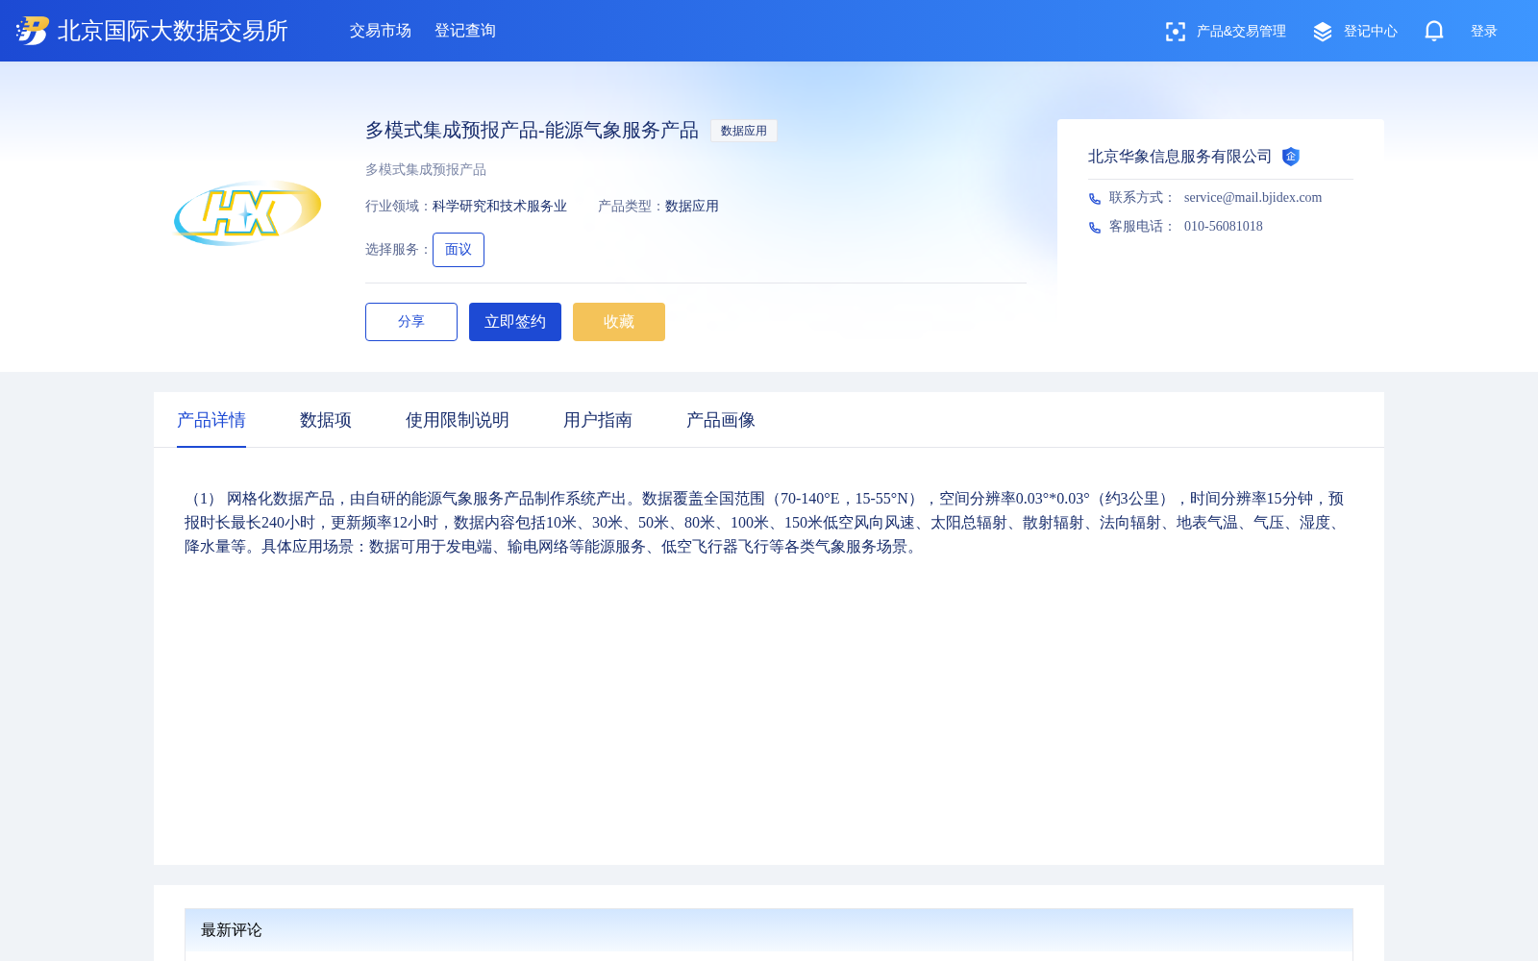The height and width of the screenshot is (961, 1538).
Task: Open 交易市场 in the top navigation
Action: coord(381,31)
